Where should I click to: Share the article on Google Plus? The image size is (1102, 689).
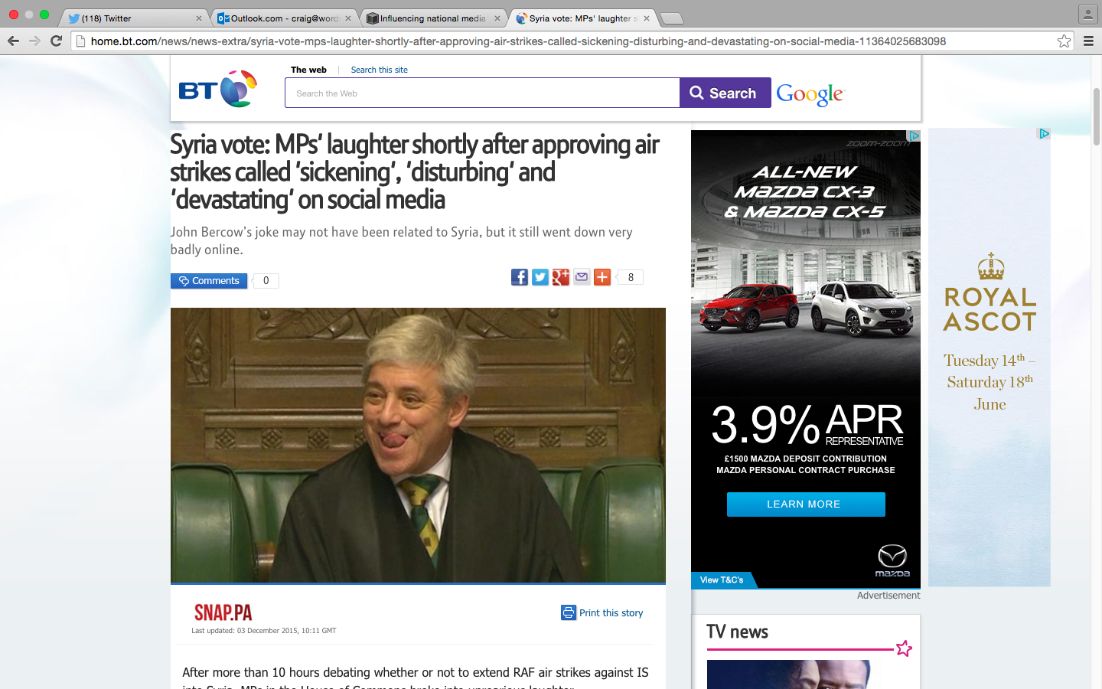[561, 277]
